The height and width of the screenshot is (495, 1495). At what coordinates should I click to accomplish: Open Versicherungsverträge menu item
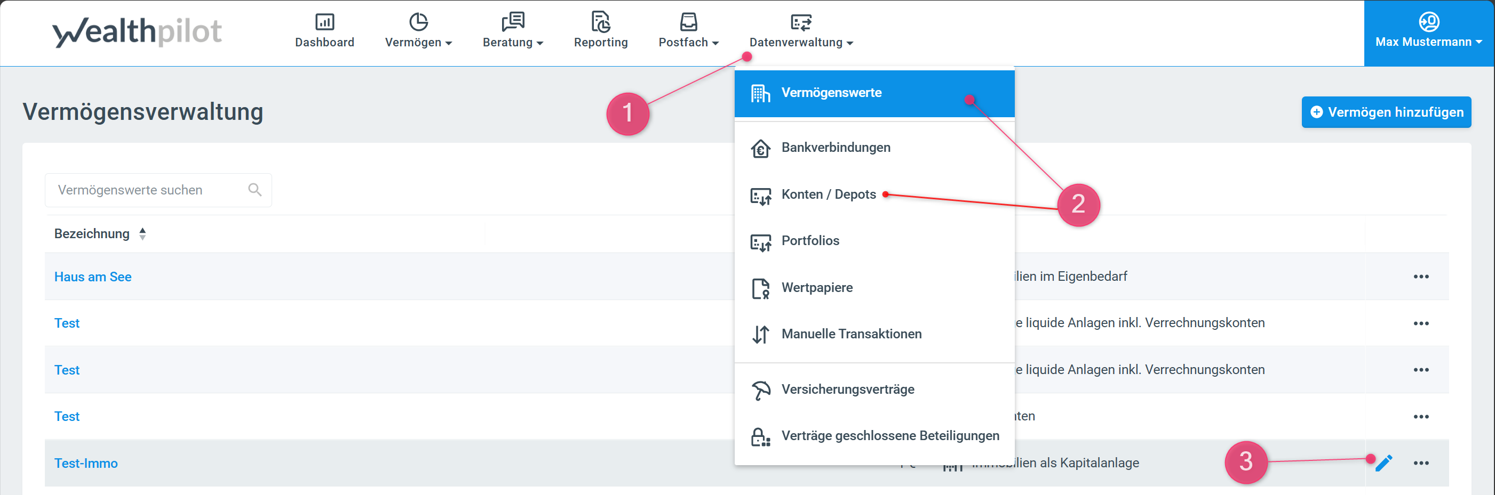pyautogui.click(x=847, y=389)
